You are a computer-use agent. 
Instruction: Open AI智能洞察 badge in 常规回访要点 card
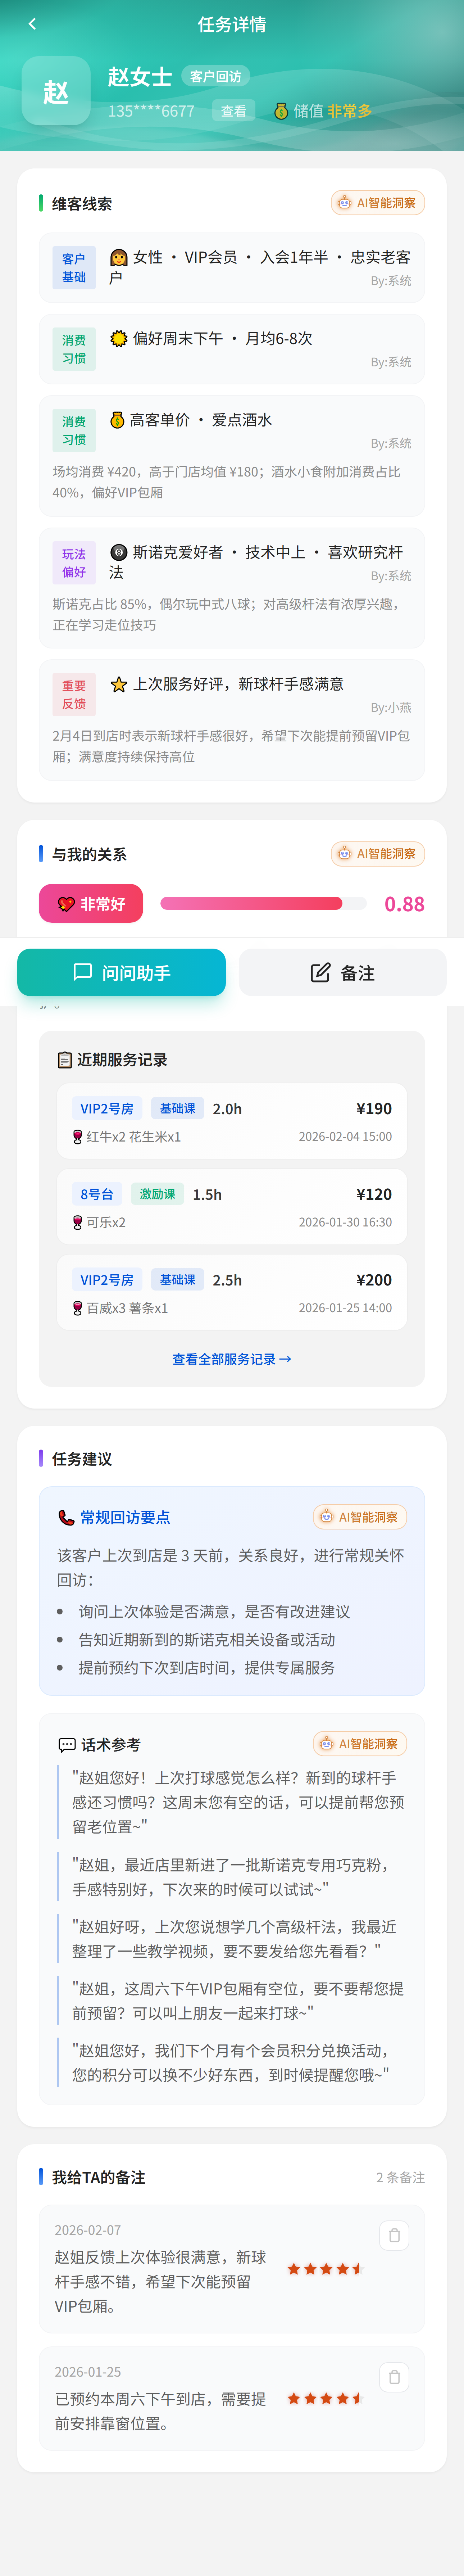click(360, 1517)
